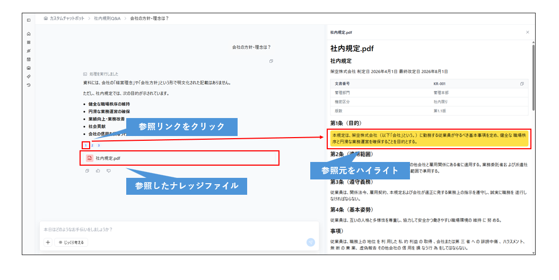559x280 pixels.
Task: Click the bot icon in the breadcrumb
Action: click(x=46, y=18)
